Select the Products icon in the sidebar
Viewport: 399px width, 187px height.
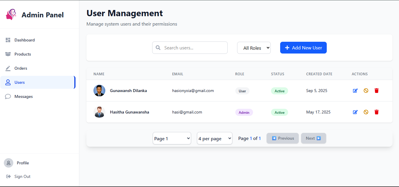point(8,54)
